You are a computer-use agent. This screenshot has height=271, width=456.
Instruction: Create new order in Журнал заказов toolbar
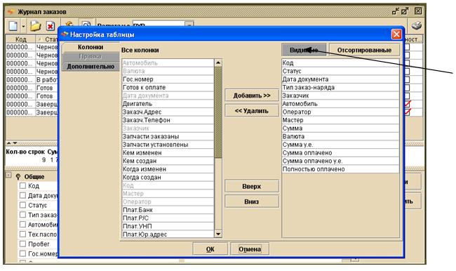click(x=13, y=26)
